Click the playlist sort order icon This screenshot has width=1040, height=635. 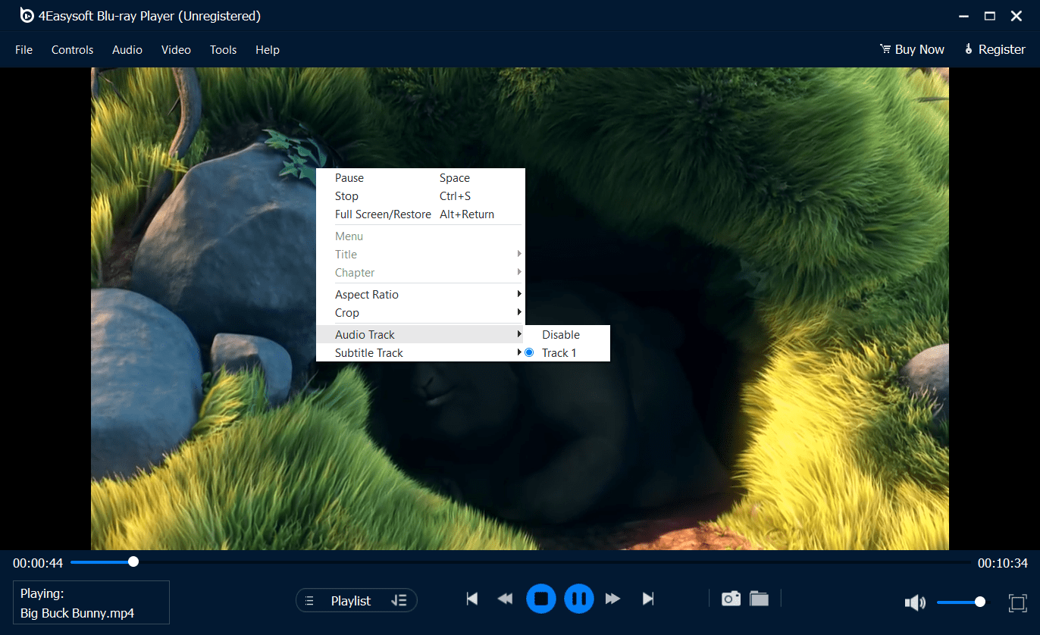pyautogui.click(x=399, y=601)
